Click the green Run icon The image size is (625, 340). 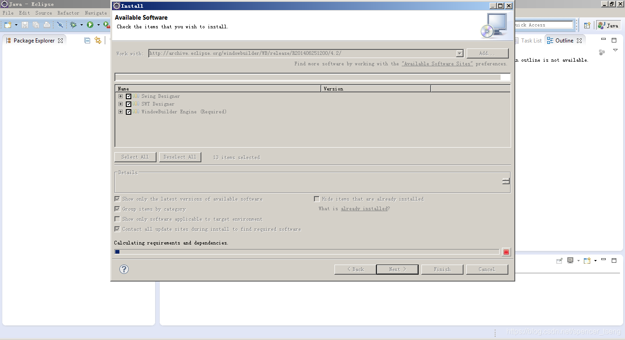click(x=90, y=25)
